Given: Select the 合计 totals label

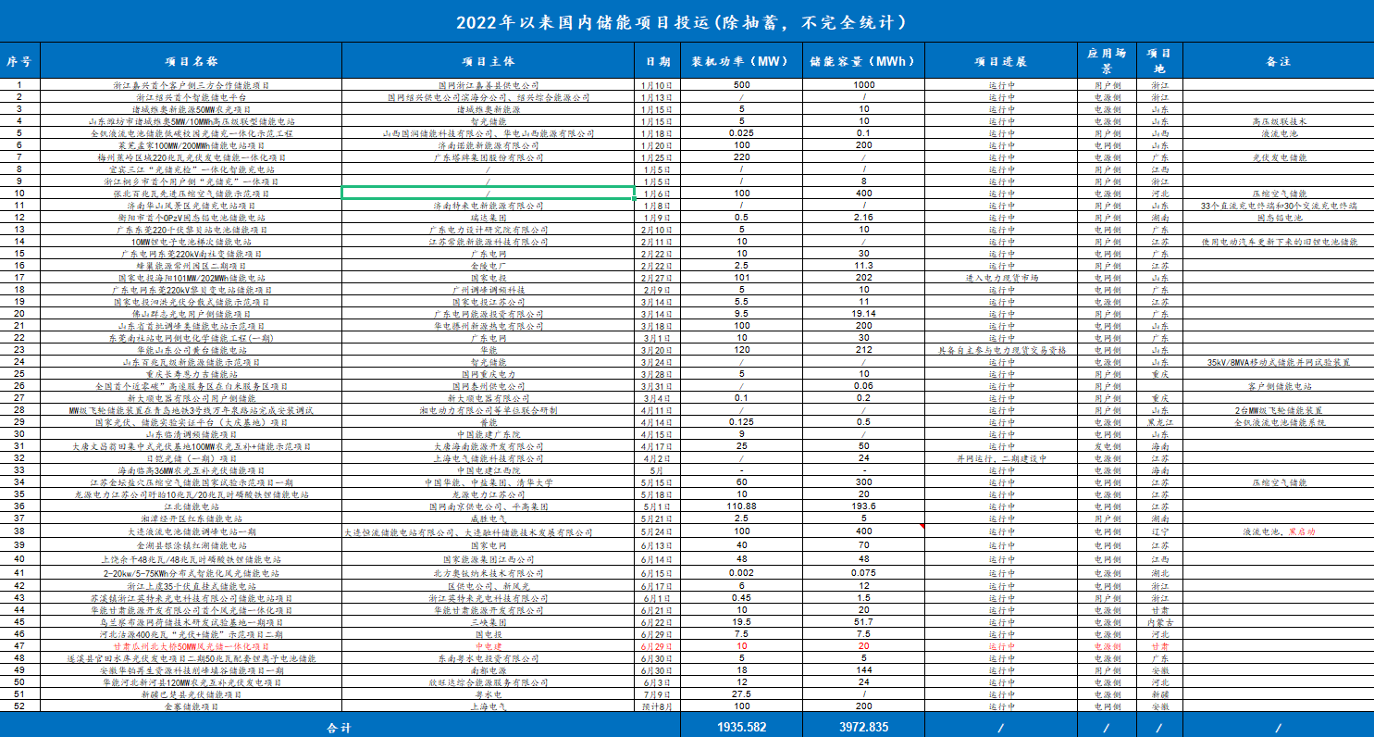Looking at the screenshot, I should tap(340, 727).
